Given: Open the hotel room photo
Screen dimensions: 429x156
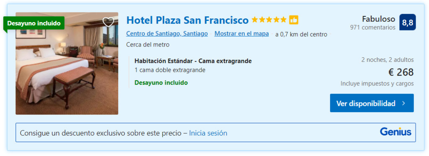Looking at the screenshot, I should pyautogui.click(x=67, y=64).
